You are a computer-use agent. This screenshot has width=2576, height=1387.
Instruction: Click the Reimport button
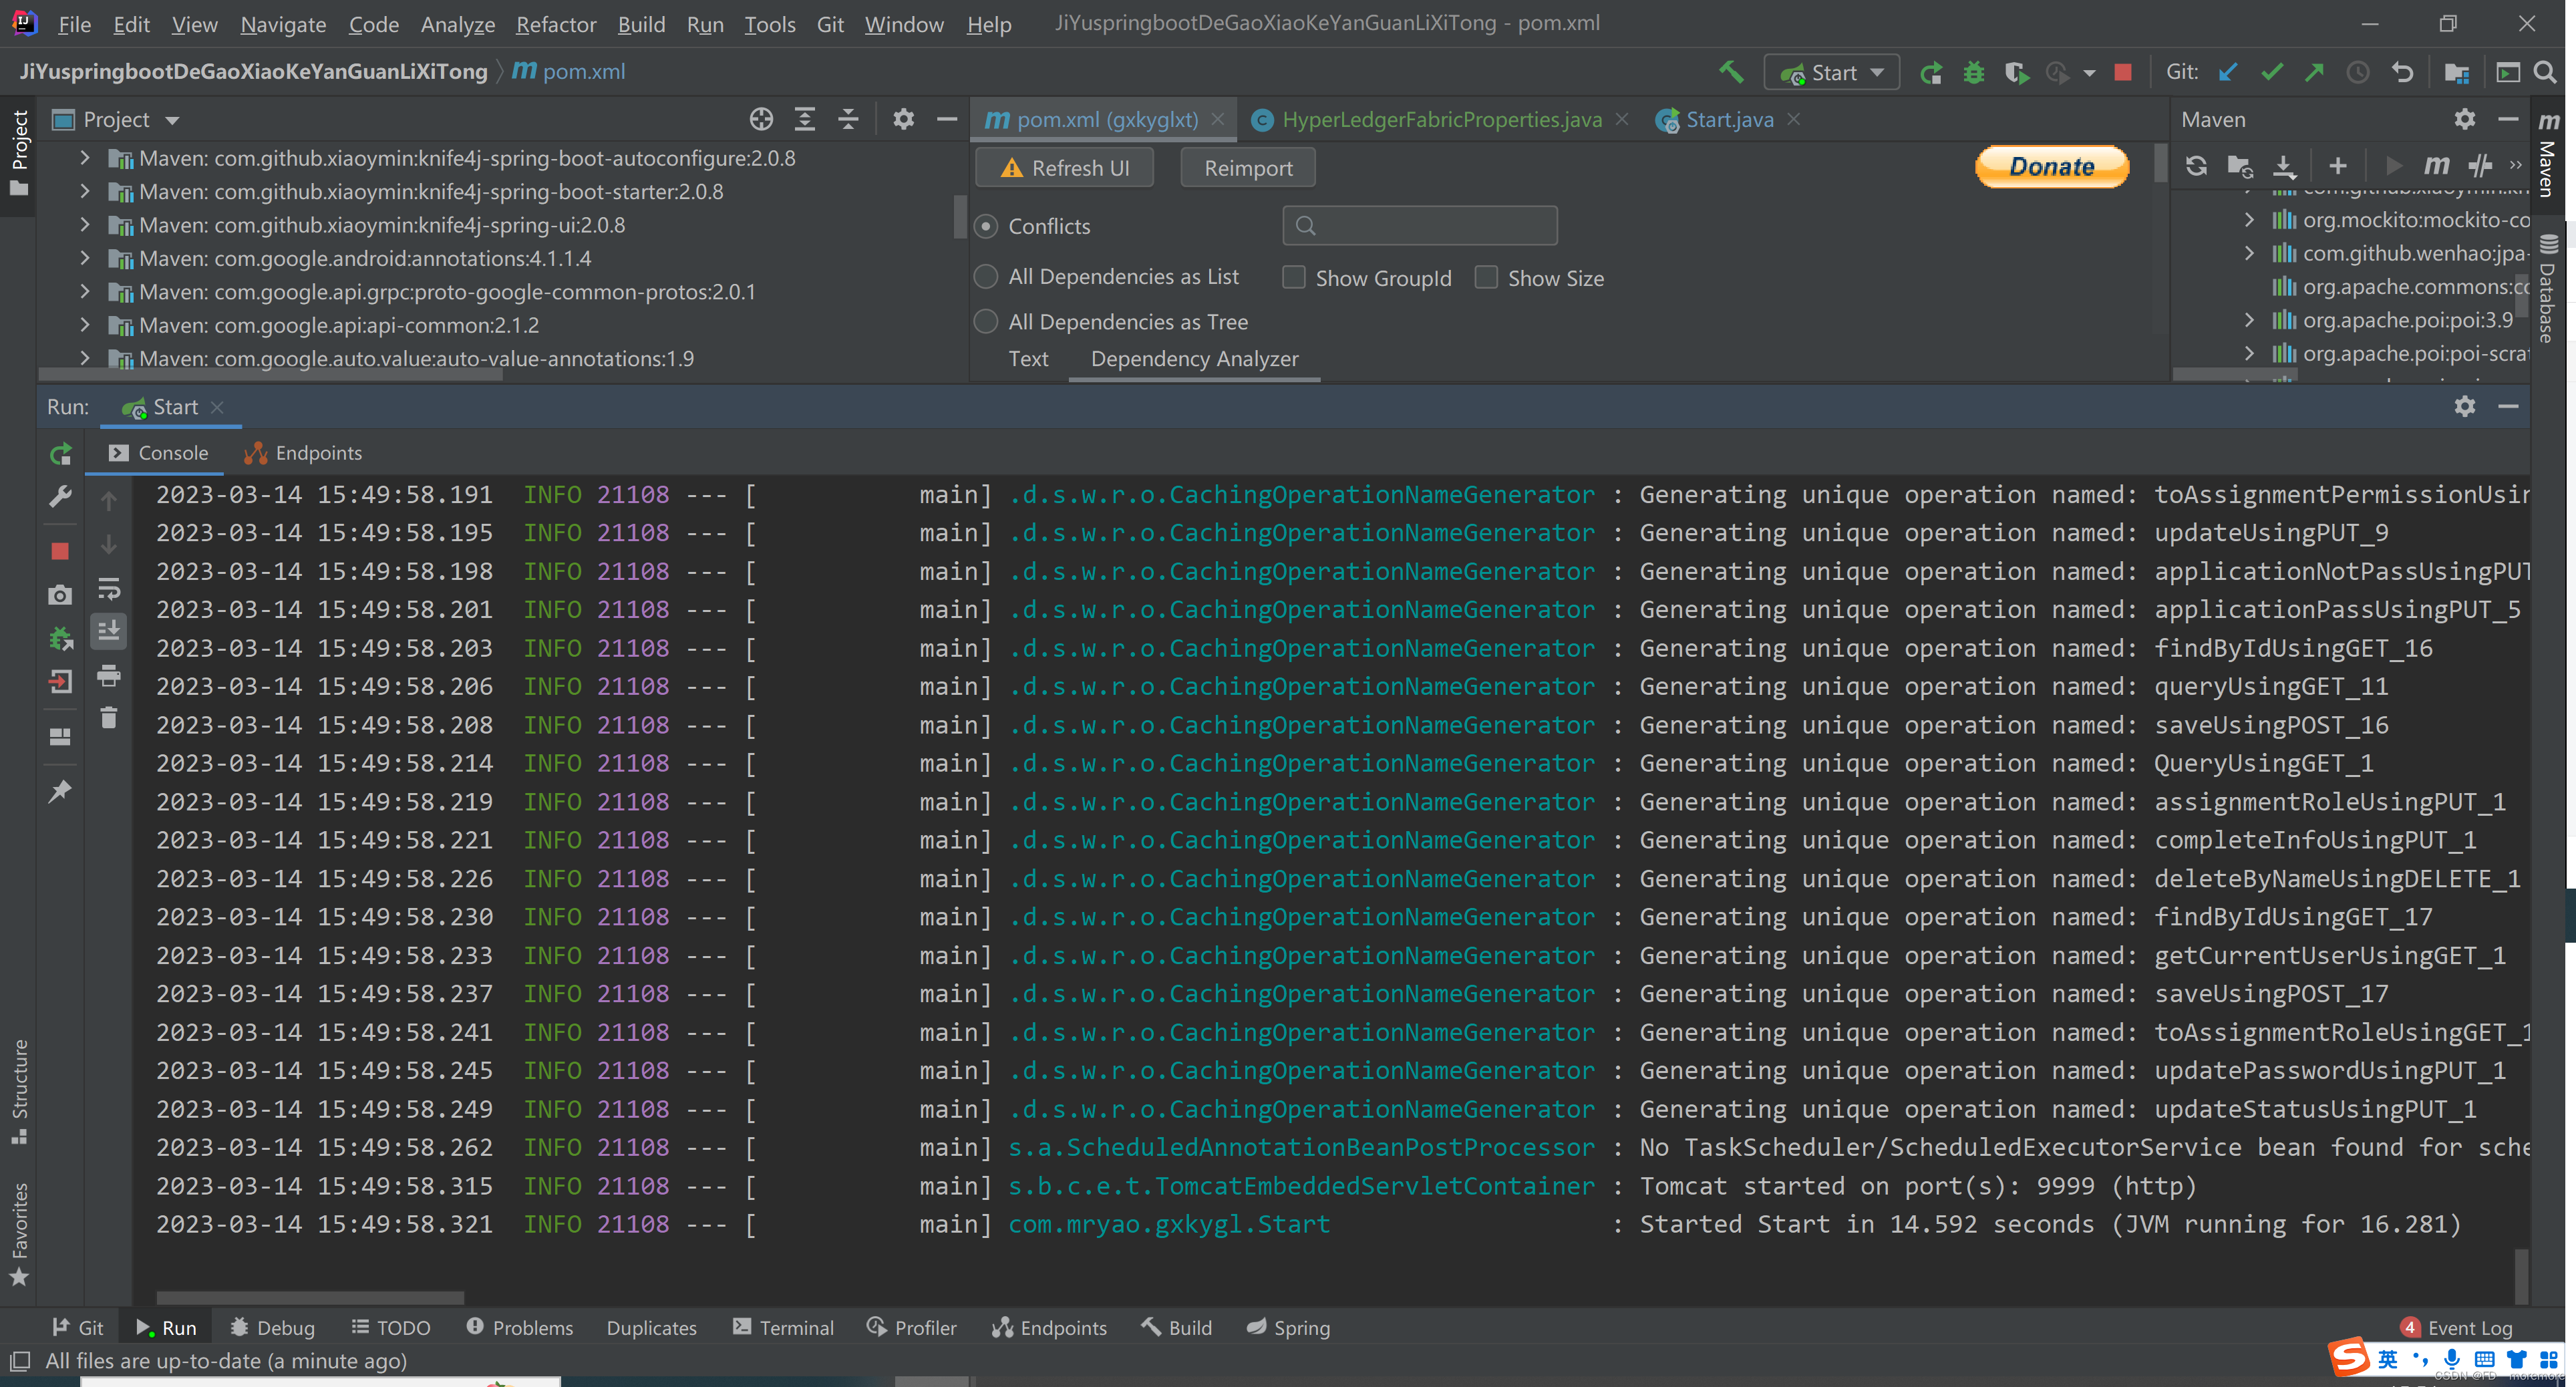(x=1247, y=168)
